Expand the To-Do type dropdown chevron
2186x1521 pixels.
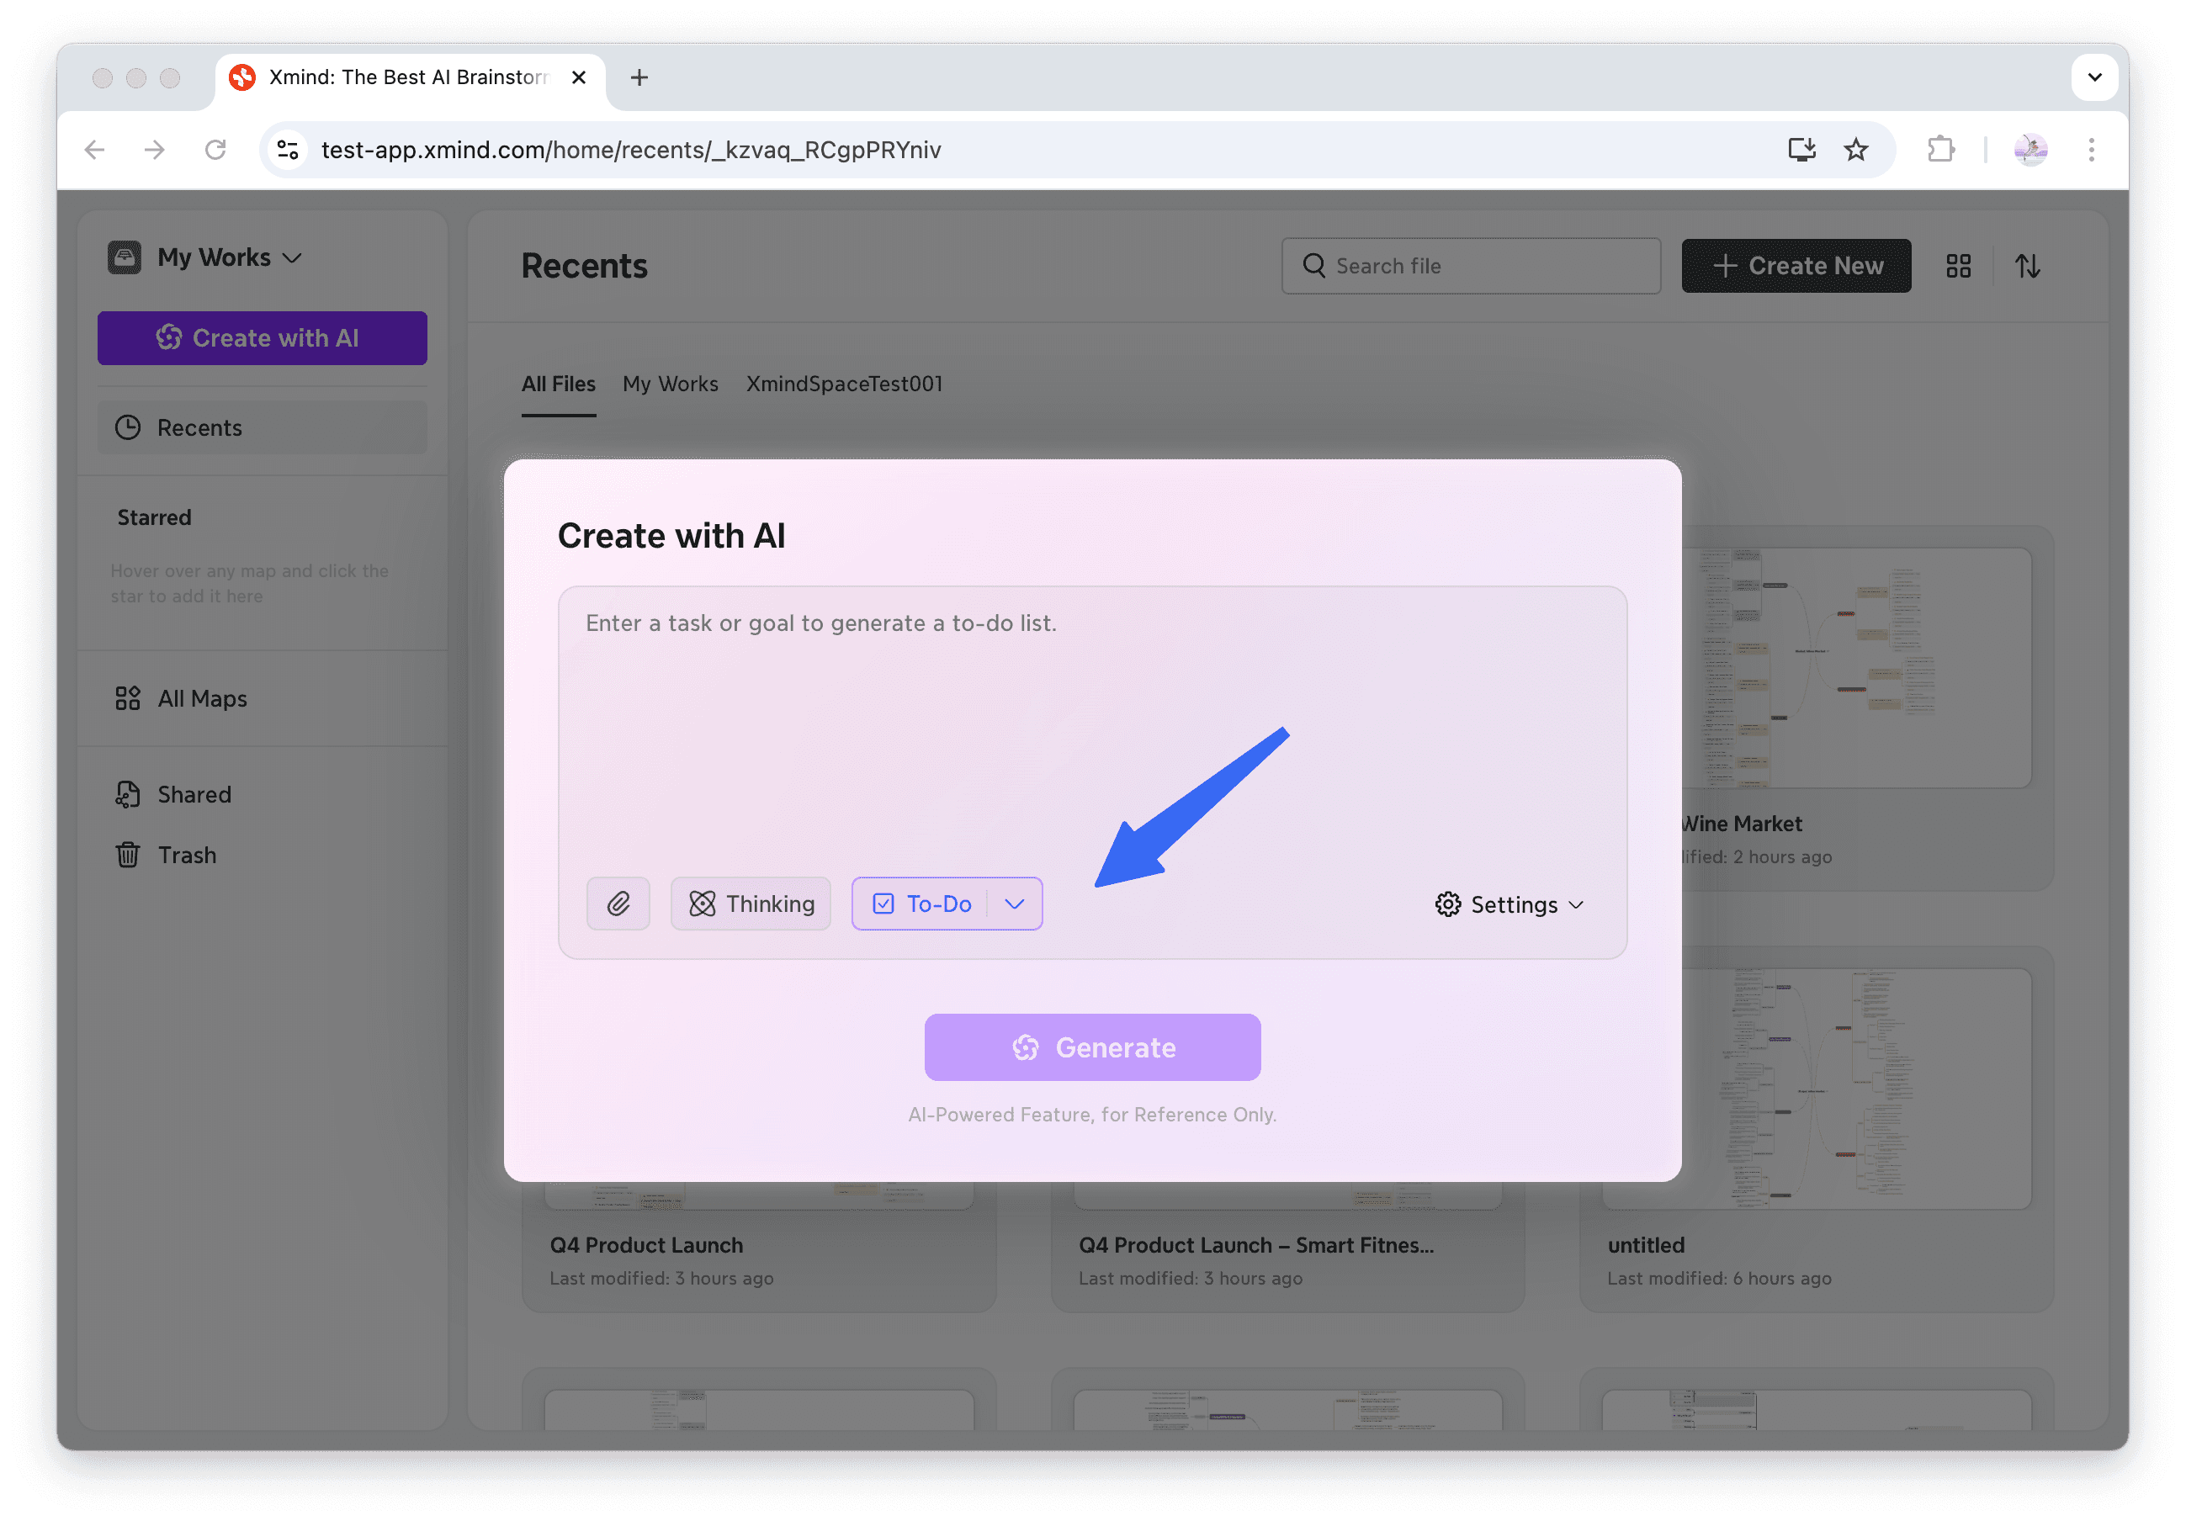1014,904
